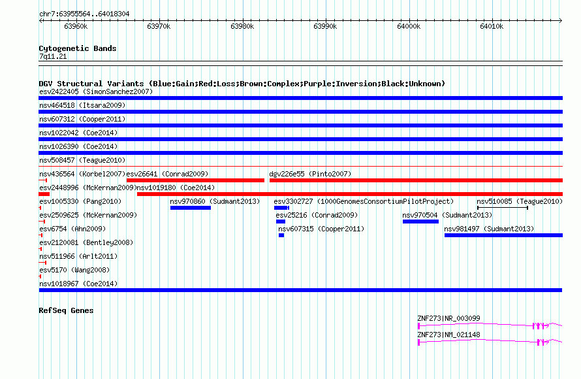Select the esv2422405 blue gain bar
Image resolution: width=581 pixels, height=379 pixels.
pos(300,98)
